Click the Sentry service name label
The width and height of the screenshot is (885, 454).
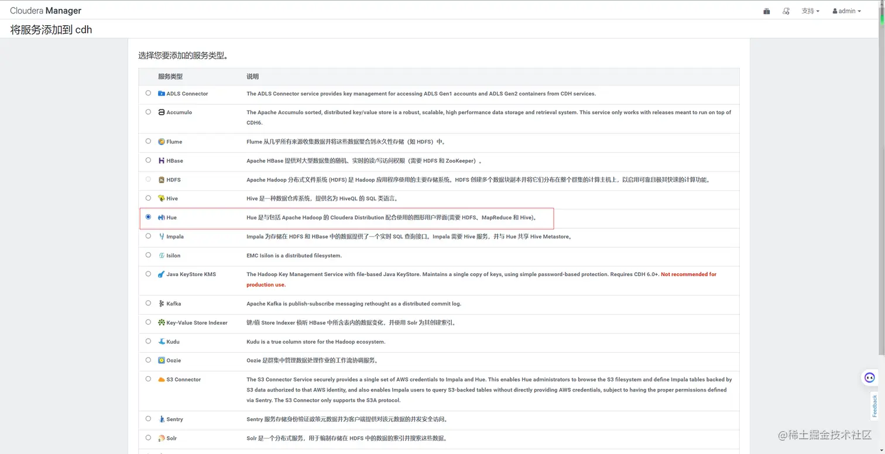(x=174, y=419)
